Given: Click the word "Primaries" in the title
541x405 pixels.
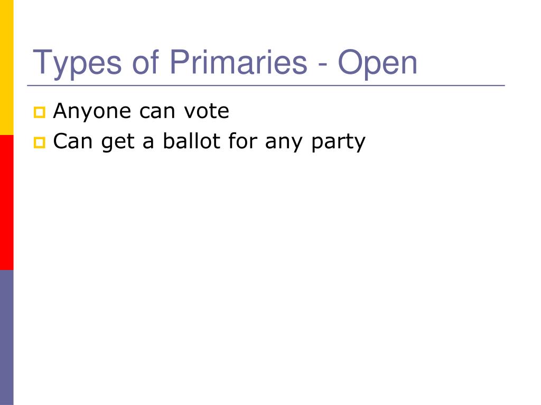Looking at the screenshot, I should [238, 63].
